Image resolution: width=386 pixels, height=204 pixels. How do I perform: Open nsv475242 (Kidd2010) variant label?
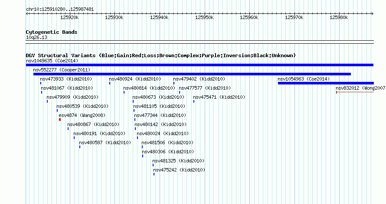point(179,170)
